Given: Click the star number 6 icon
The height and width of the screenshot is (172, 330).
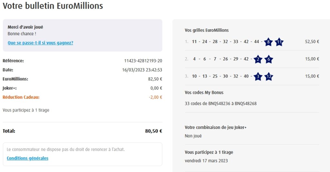Looking at the screenshot, I should (x=268, y=59).
